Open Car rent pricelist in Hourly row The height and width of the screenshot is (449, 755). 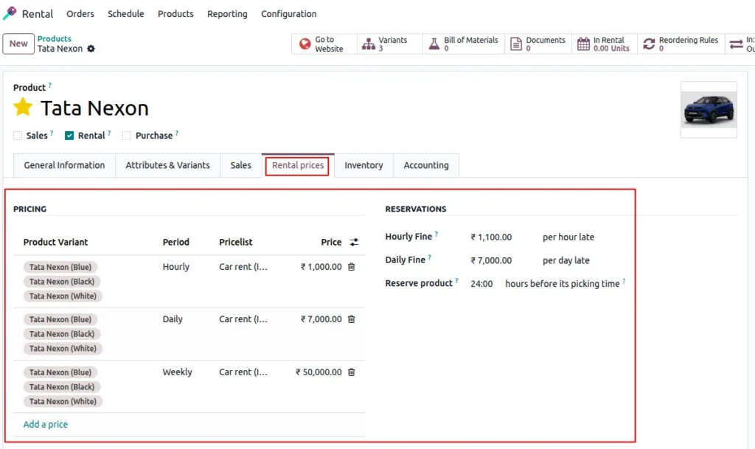tap(243, 267)
